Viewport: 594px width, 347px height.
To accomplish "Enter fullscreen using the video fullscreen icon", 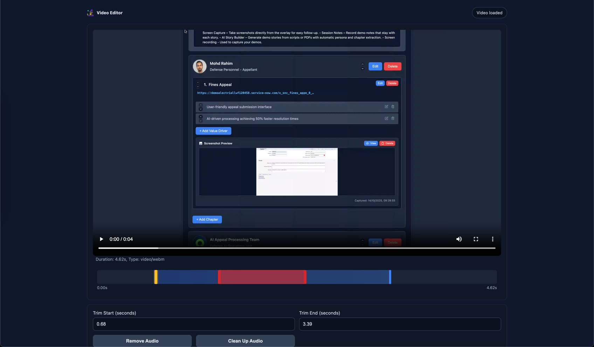I will 476,239.
